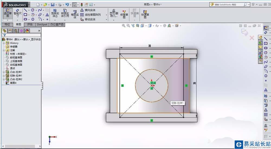The height and width of the screenshot is (149, 271).
Task: Expand the 切除-拉伸1 feature node
Action: click(4, 76)
